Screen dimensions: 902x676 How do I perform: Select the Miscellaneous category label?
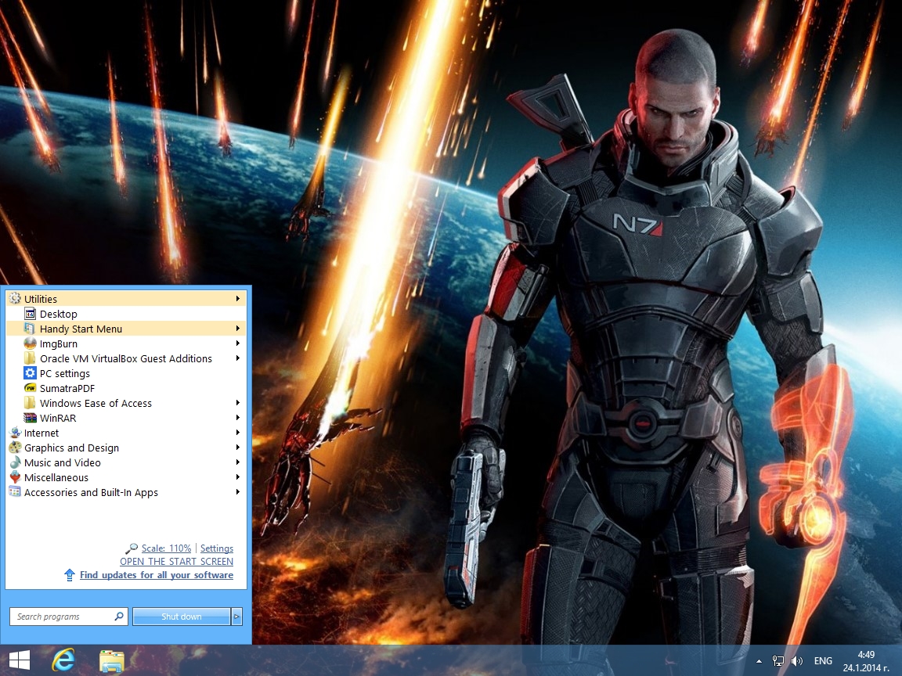56,478
